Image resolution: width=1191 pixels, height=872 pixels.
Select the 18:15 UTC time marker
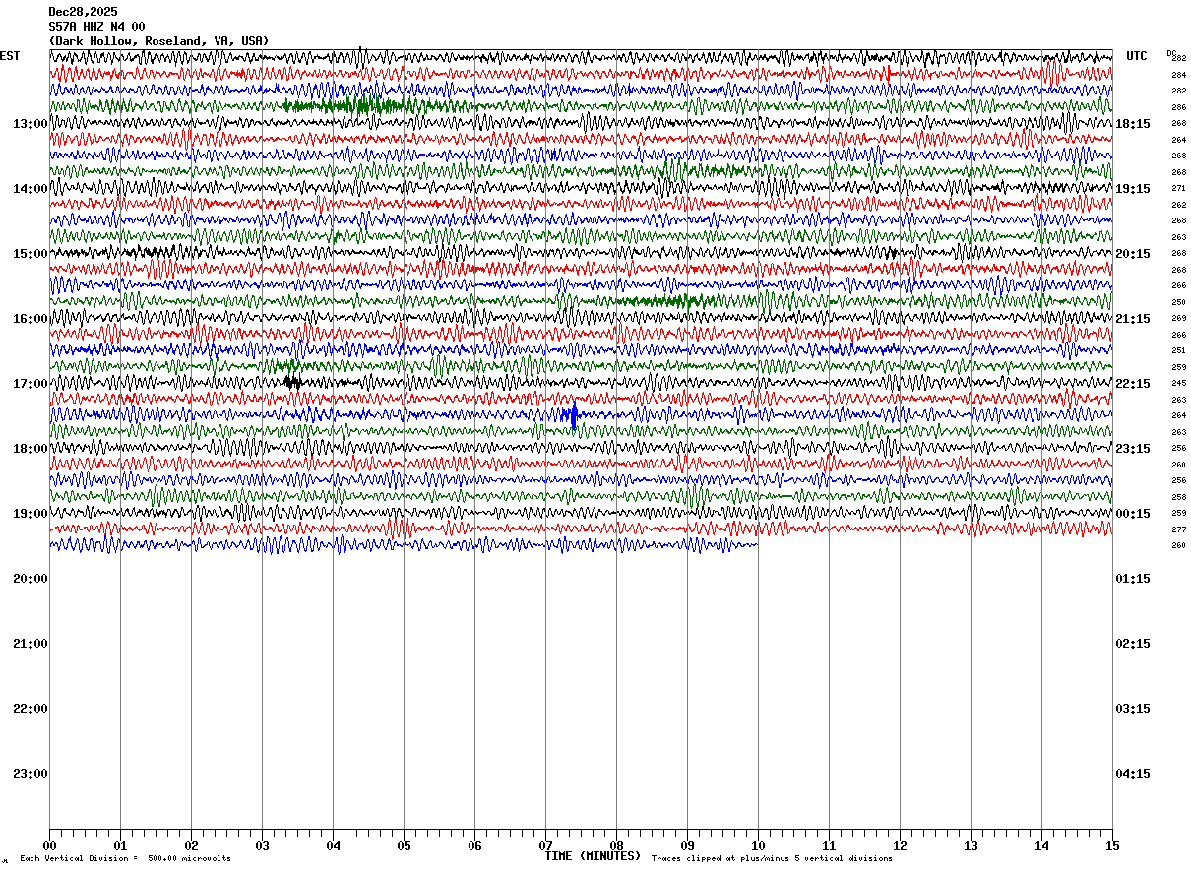[1133, 124]
